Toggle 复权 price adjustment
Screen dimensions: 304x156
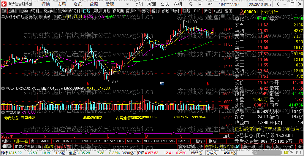point(145,11)
